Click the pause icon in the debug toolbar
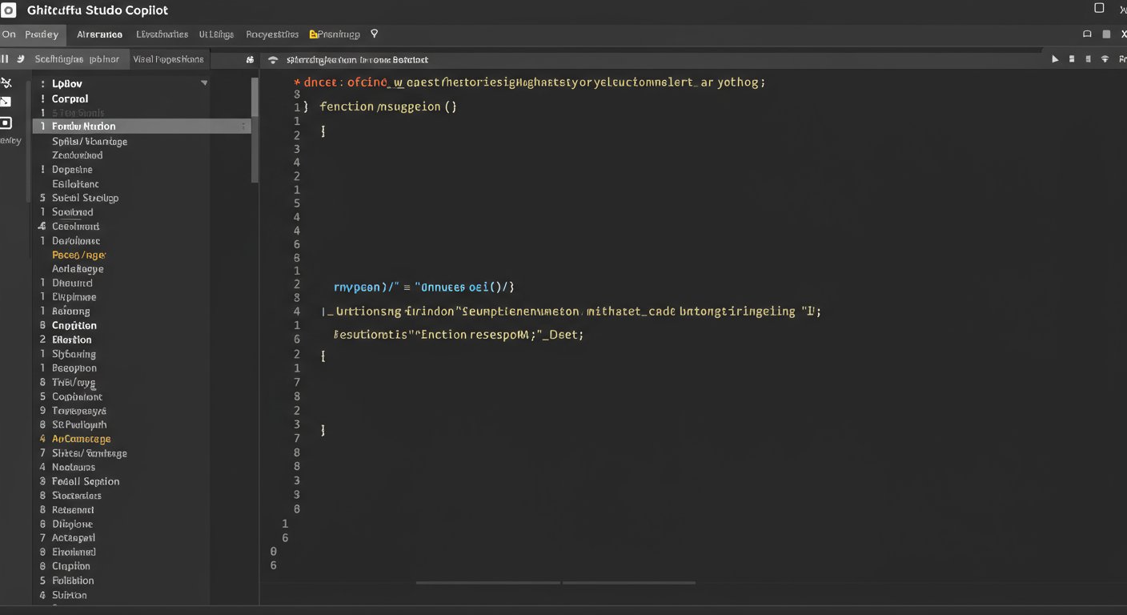 pyautogui.click(x=6, y=58)
